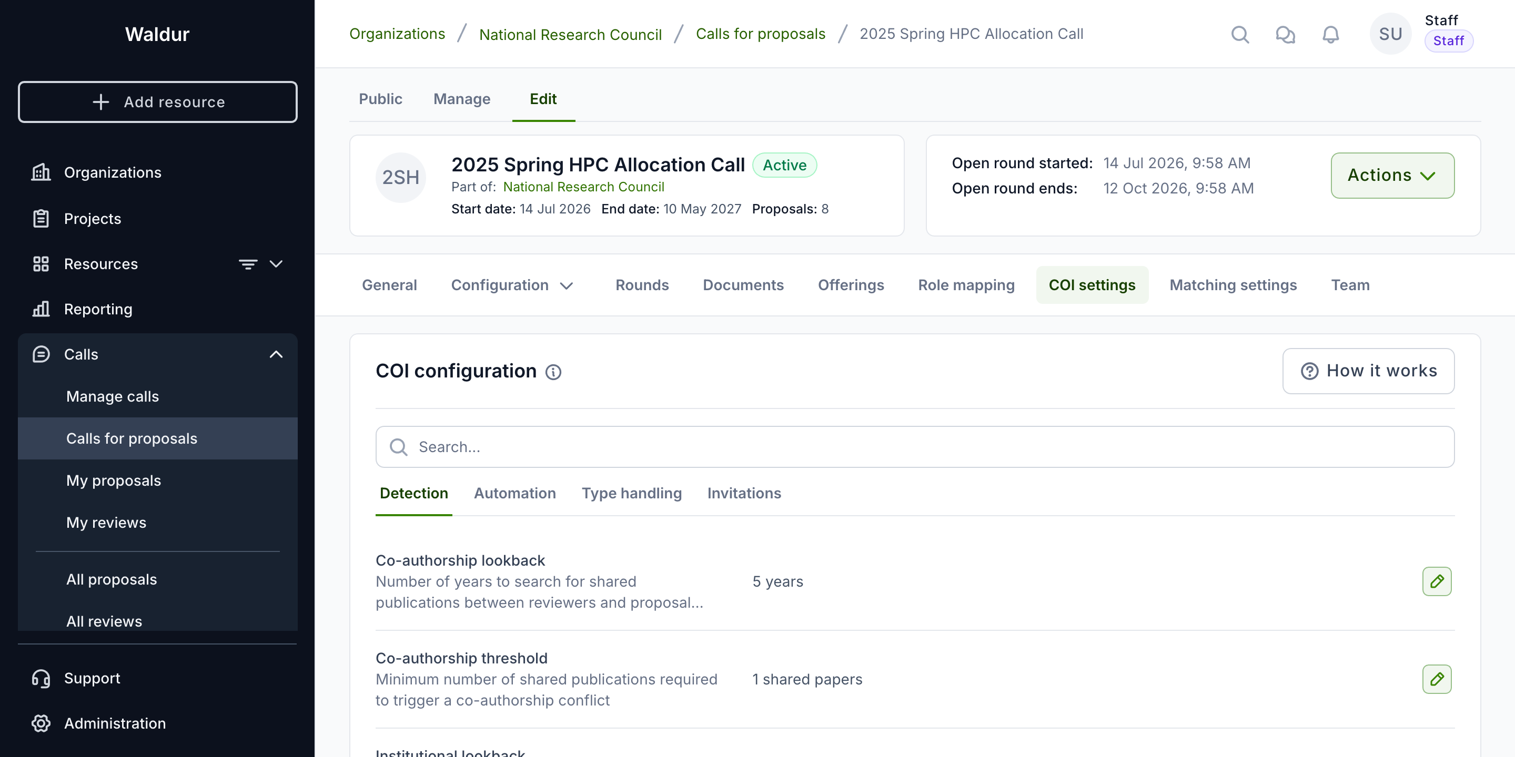Image resolution: width=1515 pixels, height=757 pixels.
Task: Open the notifications bell icon
Action: click(x=1330, y=35)
